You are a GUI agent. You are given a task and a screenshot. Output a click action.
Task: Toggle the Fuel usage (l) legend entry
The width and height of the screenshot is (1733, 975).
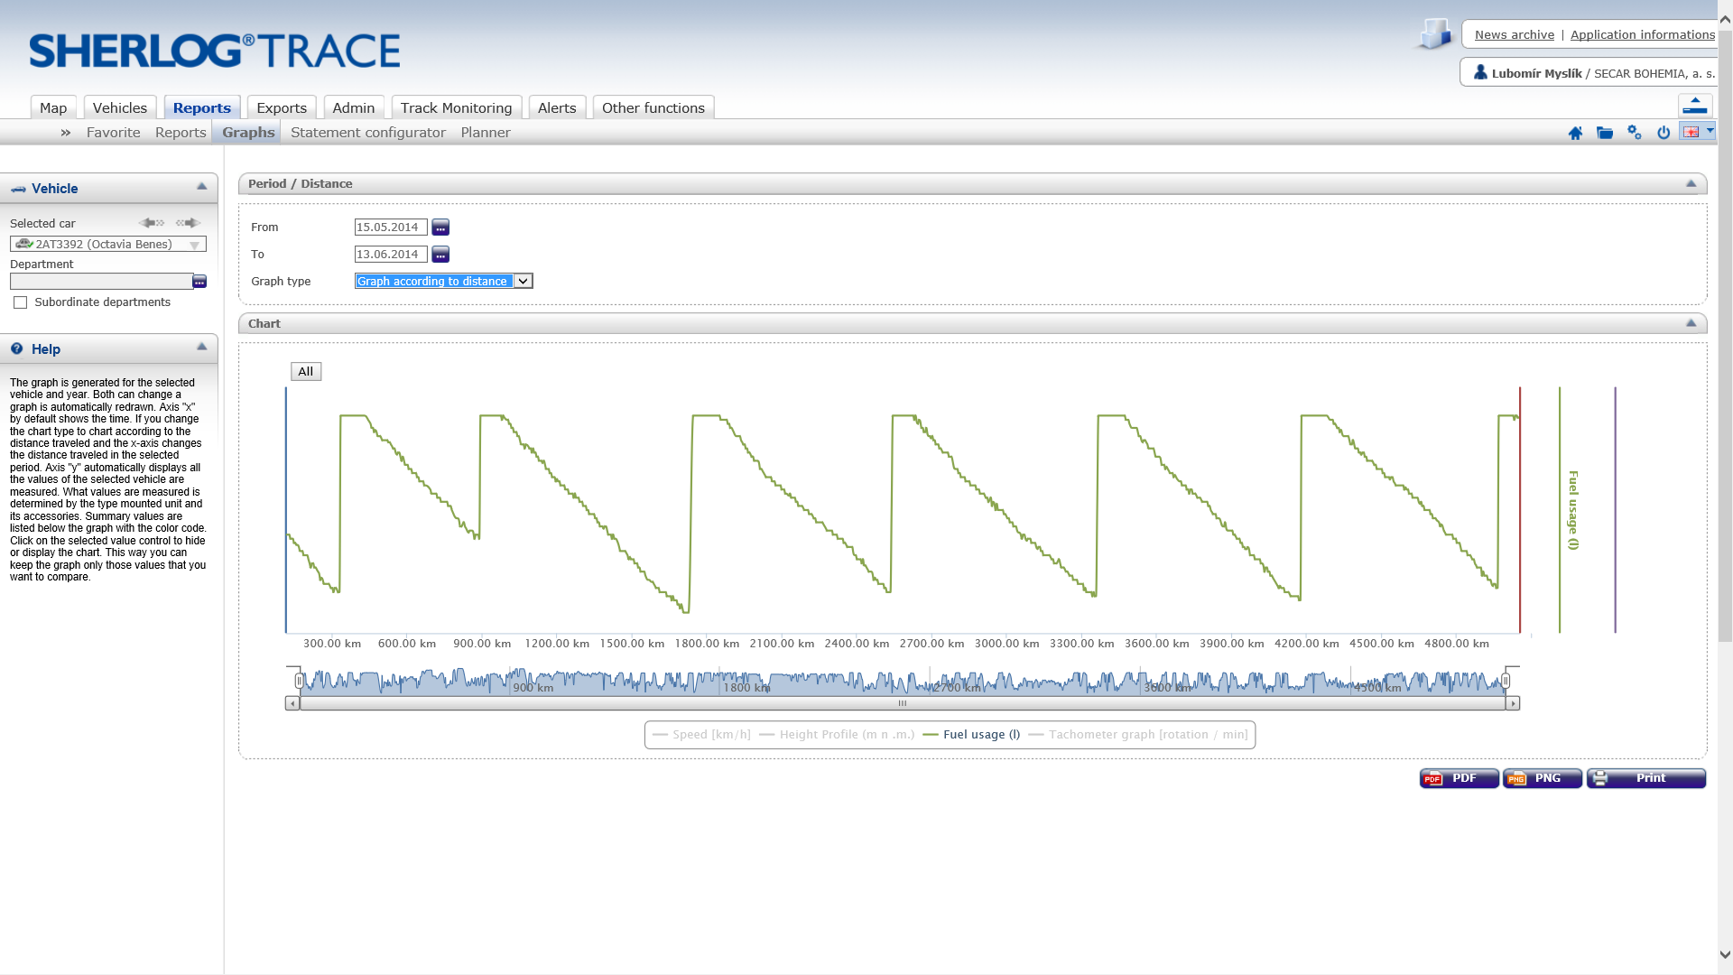click(x=971, y=735)
